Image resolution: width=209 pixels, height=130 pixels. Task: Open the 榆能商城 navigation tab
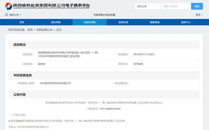pos(155,22)
